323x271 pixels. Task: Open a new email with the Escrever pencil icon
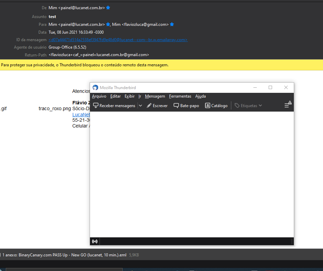coord(149,105)
